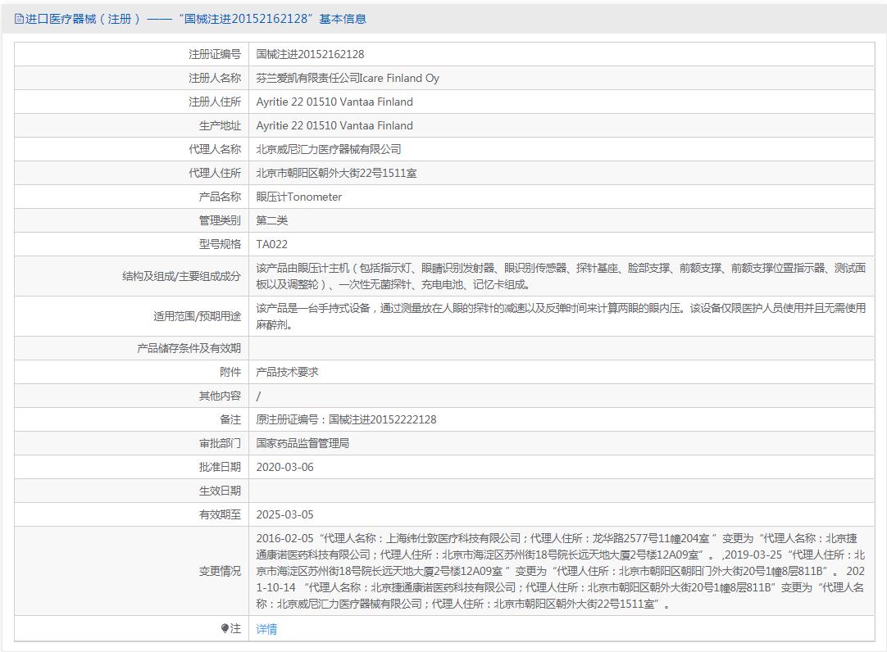Click the page title 进口医疗器械(注册) 基本信息
Viewport: 887px width, 652px height.
point(196,19)
